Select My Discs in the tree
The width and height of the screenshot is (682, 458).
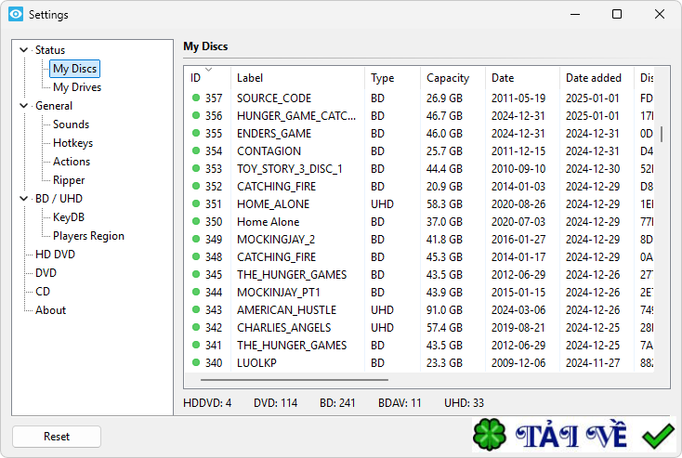pos(75,69)
